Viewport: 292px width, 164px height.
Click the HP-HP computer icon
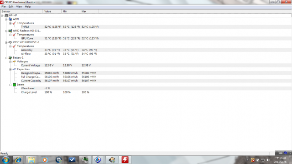[6, 15]
